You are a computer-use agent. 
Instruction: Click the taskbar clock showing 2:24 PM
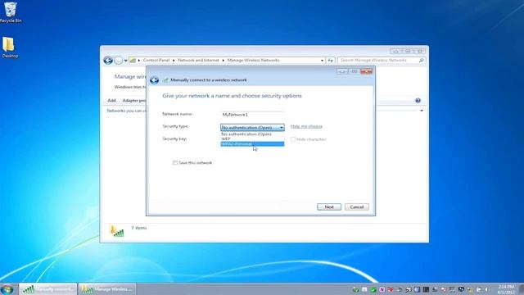506,289
